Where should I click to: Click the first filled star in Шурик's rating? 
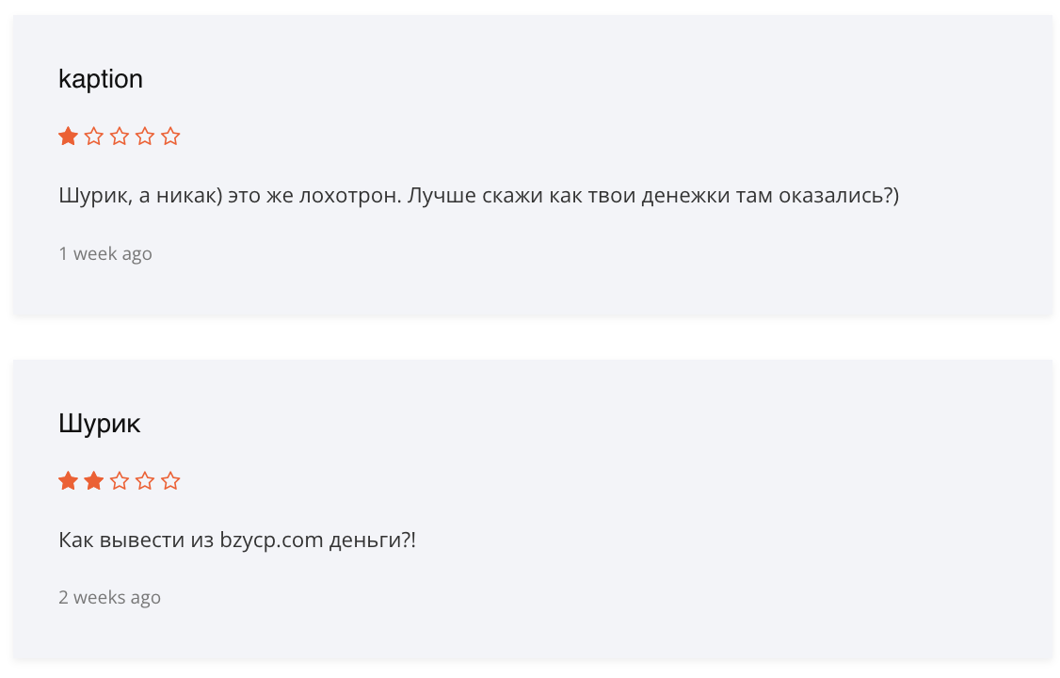coord(67,480)
